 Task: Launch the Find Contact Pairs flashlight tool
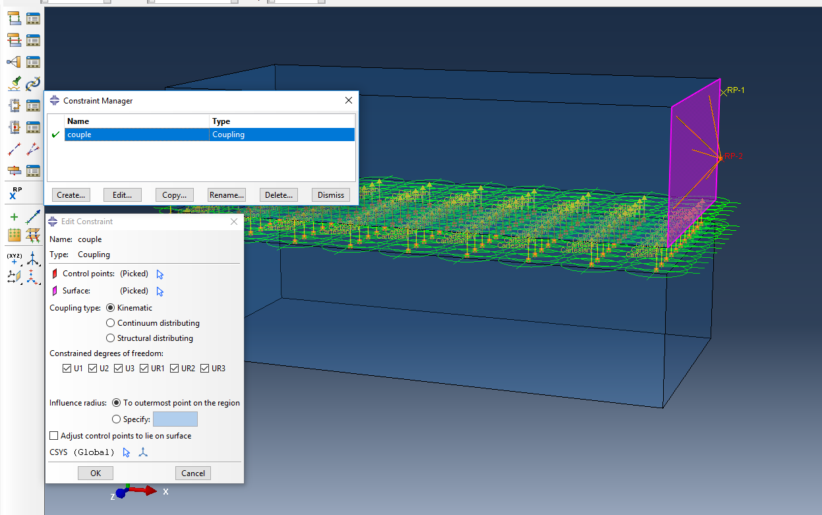[x=14, y=84]
